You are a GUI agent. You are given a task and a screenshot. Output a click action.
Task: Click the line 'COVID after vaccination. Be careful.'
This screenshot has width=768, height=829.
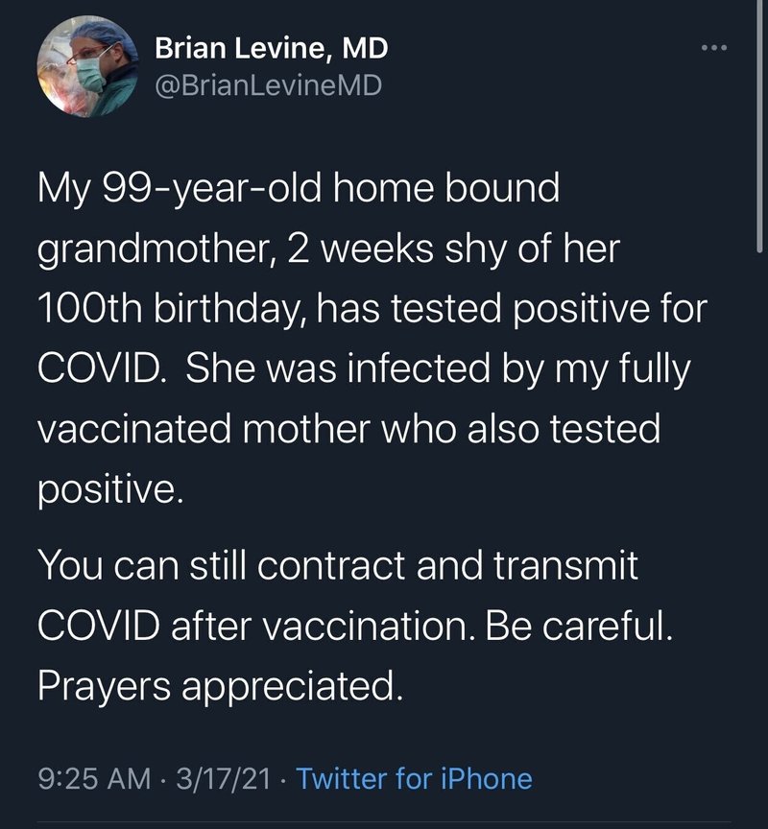point(355,626)
